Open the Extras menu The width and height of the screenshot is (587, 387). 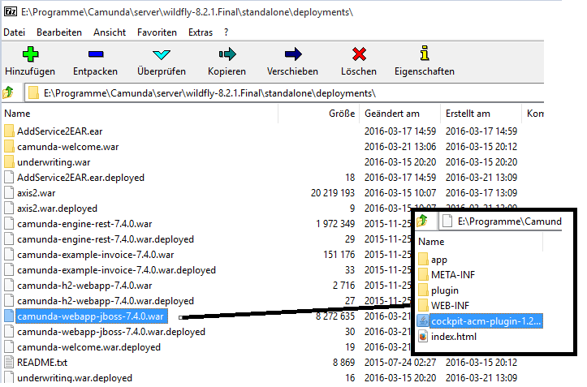point(201,32)
